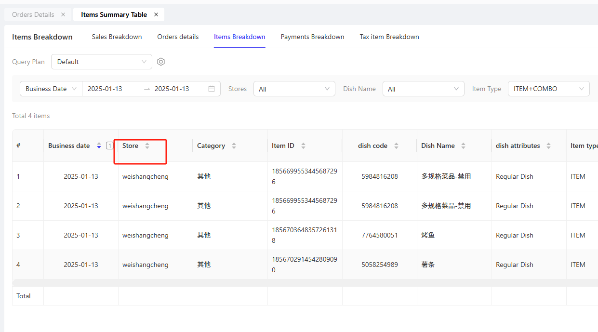Expand the Stores All dropdown
This screenshot has height=332, width=598.
coord(294,89)
